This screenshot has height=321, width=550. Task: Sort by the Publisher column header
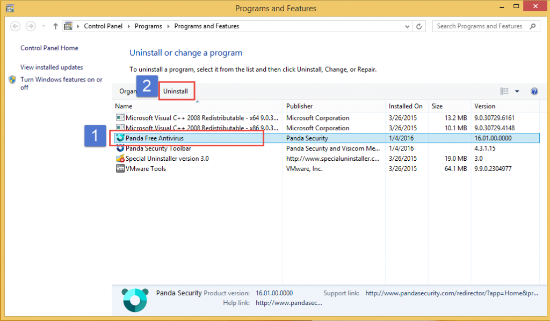click(334, 106)
